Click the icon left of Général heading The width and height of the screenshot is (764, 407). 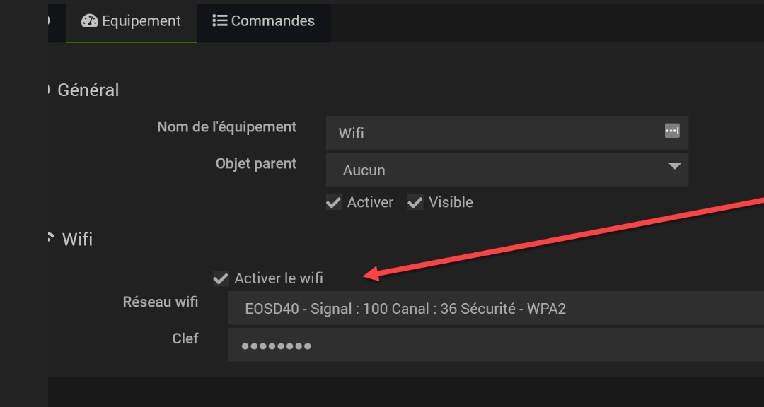[x=47, y=90]
